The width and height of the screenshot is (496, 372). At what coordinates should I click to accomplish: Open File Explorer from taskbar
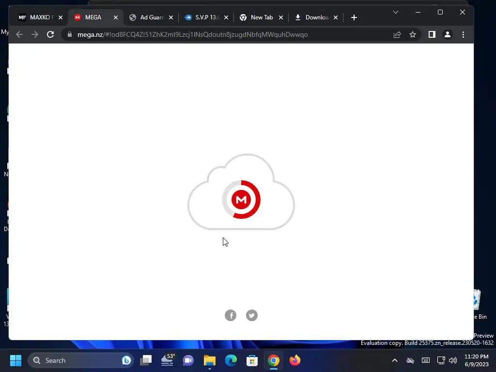209,360
